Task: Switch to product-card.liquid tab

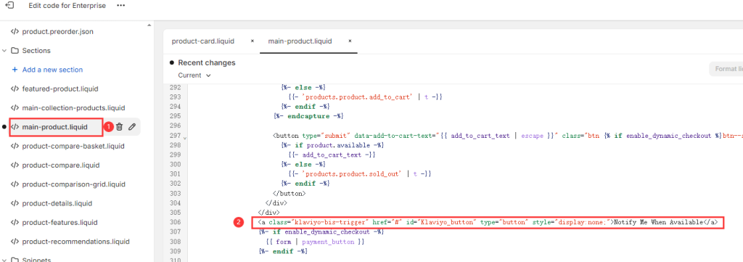Action: click(203, 41)
